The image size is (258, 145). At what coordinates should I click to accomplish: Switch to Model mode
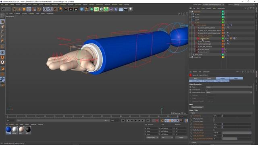pyautogui.click(x=2, y=21)
